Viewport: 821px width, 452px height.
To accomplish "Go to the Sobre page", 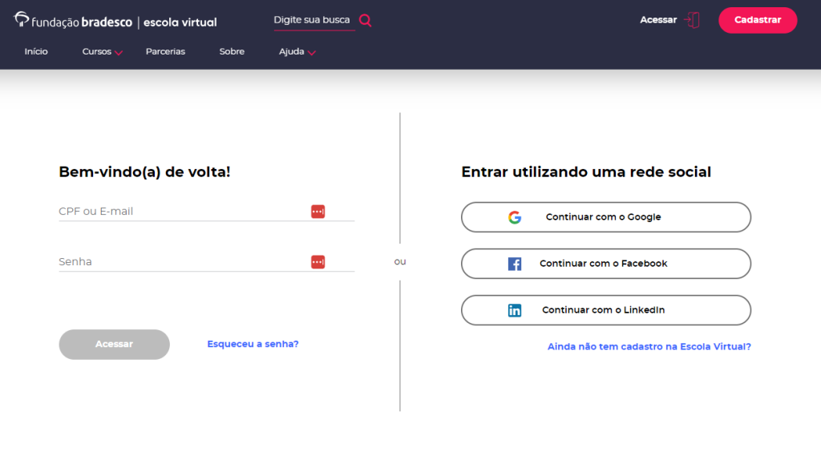I will (x=232, y=51).
